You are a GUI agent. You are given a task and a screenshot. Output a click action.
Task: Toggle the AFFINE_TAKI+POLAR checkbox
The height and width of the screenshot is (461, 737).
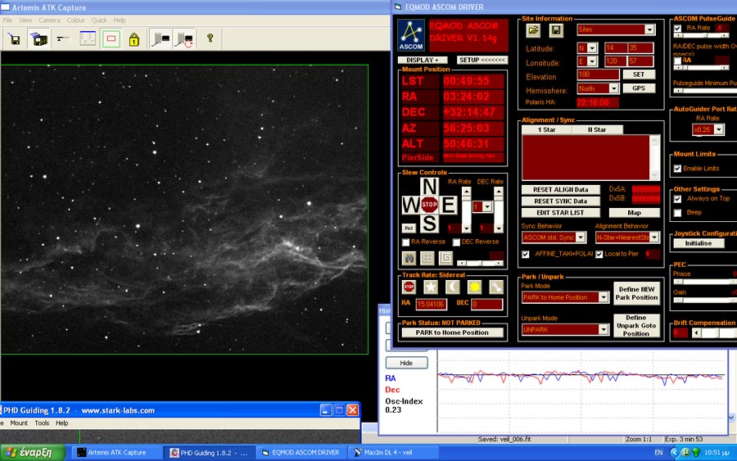[526, 254]
